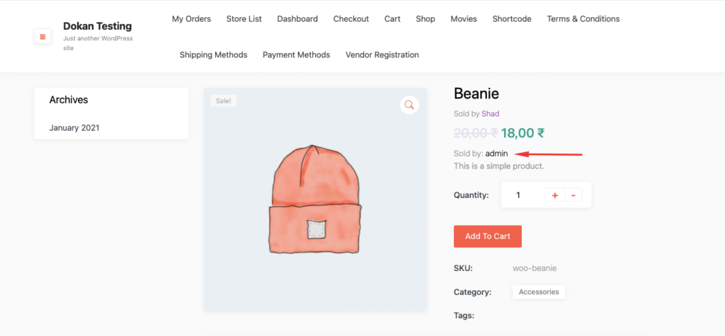Open the Dashboard menu link
725x336 pixels.
297,19
